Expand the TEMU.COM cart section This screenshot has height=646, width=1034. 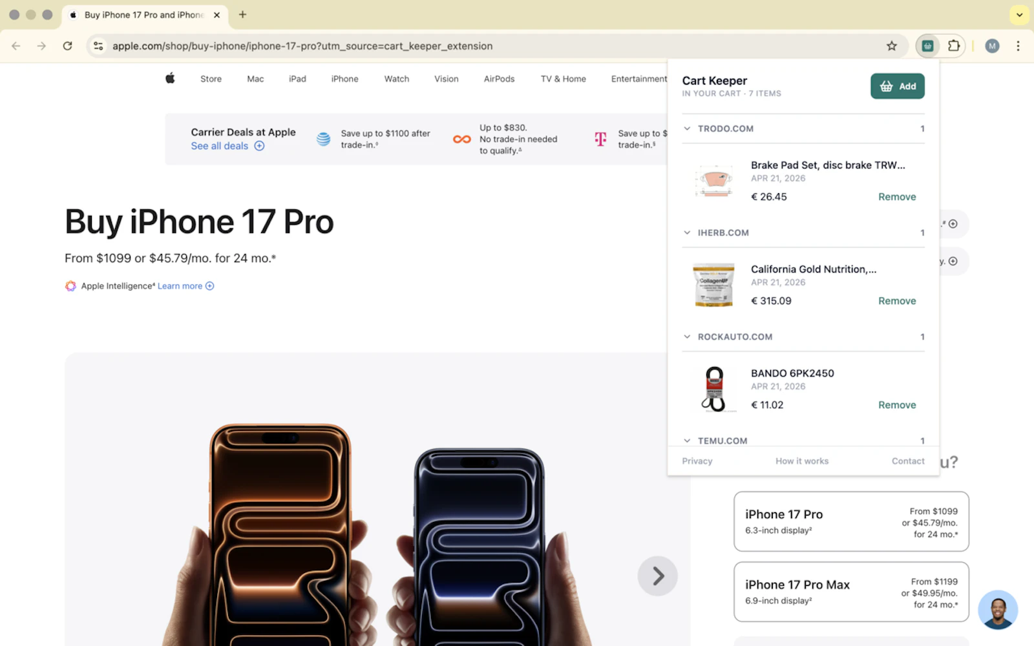tap(686, 440)
